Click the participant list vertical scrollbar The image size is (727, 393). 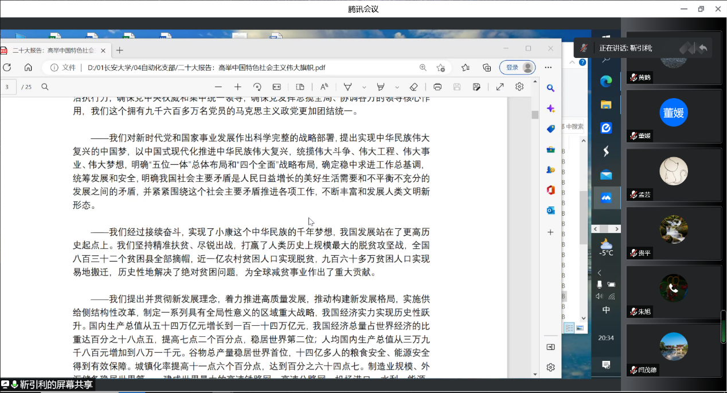pyautogui.click(x=724, y=326)
